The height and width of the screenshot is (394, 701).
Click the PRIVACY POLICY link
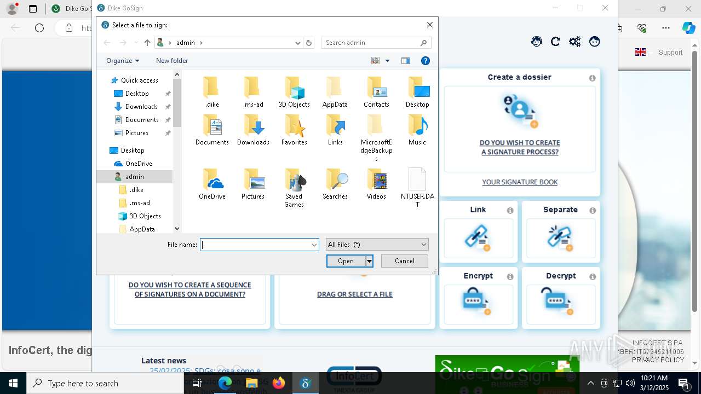pyautogui.click(x=658, y=360)
